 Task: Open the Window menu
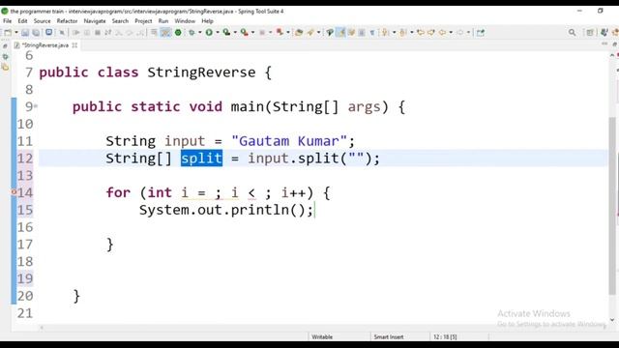(185, 21)
